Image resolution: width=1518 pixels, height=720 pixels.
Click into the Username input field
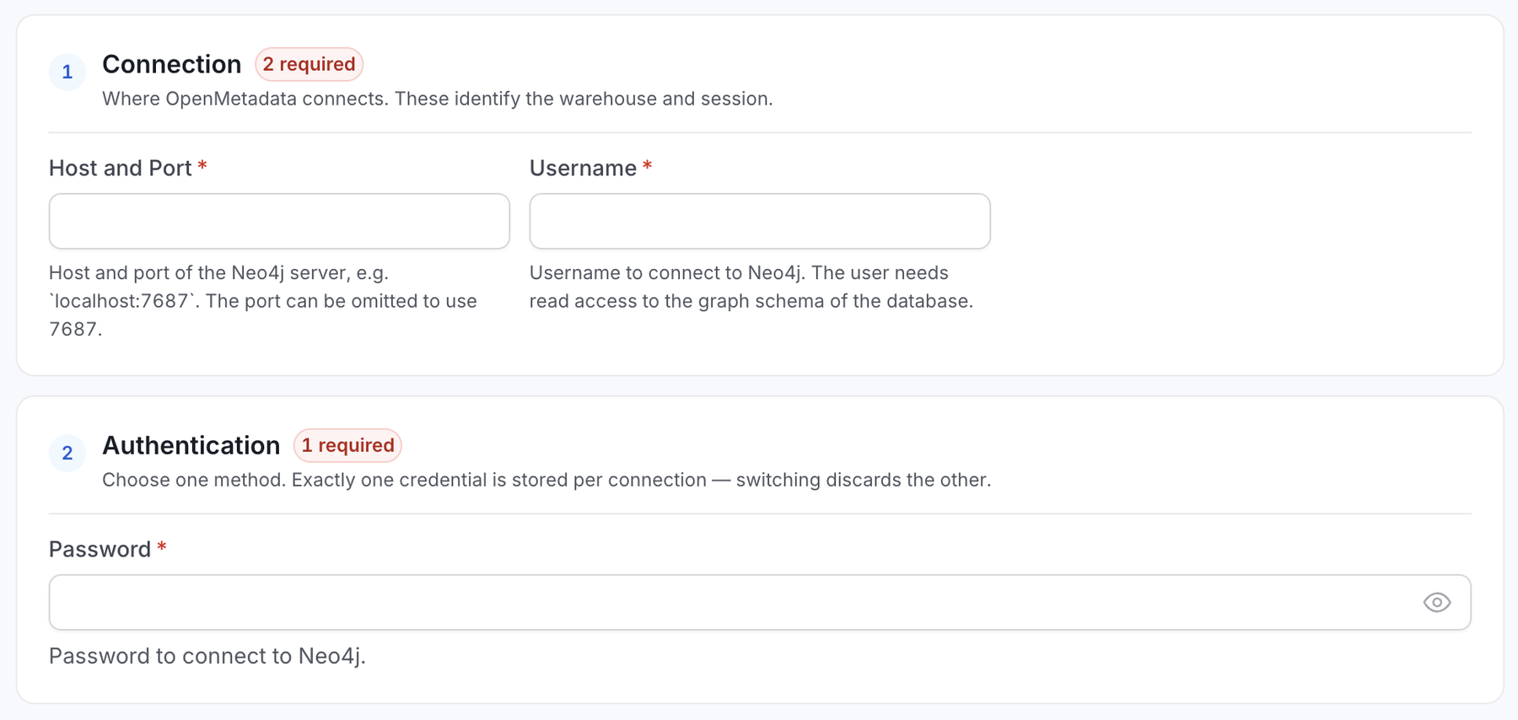[x=760, y=221]
